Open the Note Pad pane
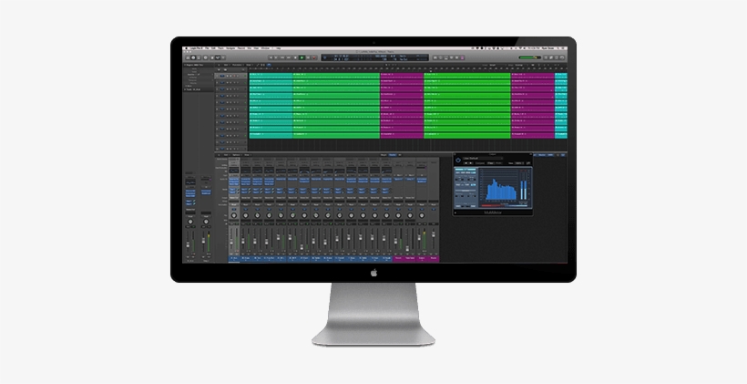 (x=551, y=57)
